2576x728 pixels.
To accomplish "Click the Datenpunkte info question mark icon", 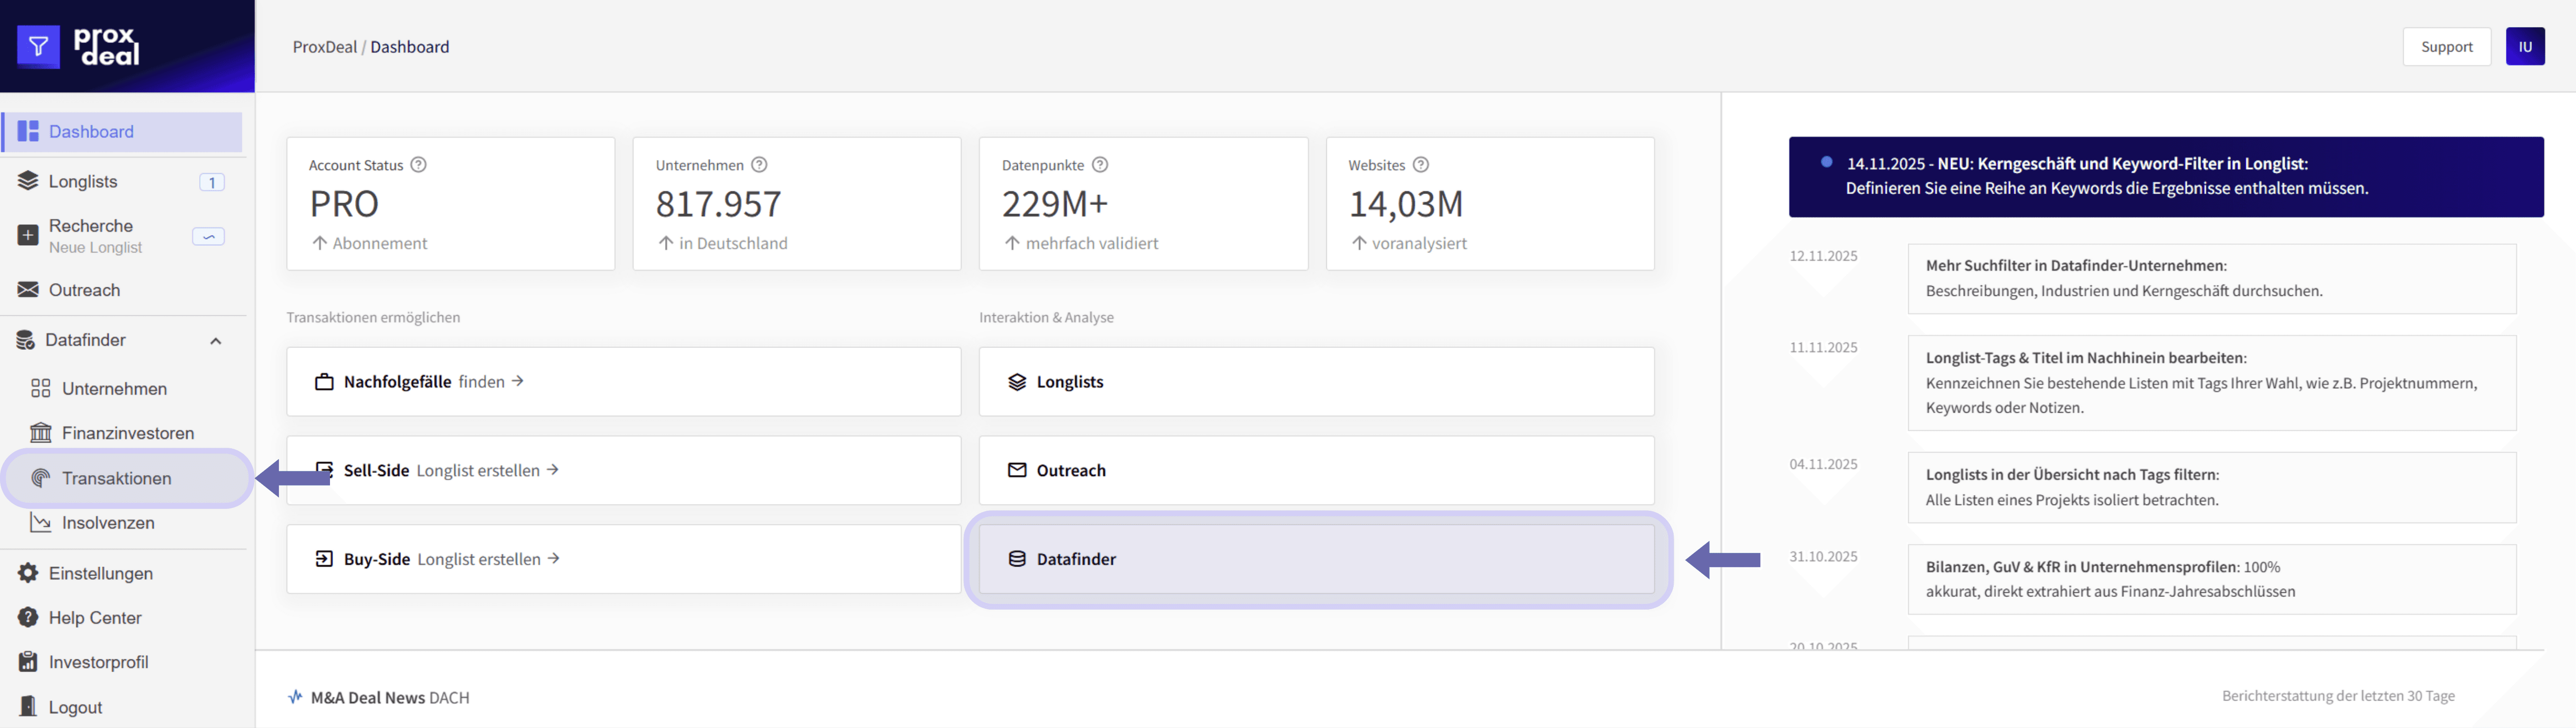I will 1100,165.
